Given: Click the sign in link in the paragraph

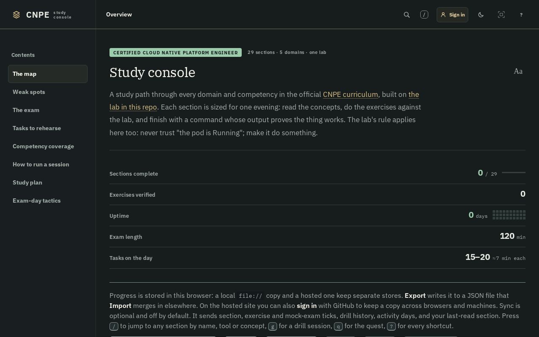Looking at the screenshot, I should pos(307,305).
